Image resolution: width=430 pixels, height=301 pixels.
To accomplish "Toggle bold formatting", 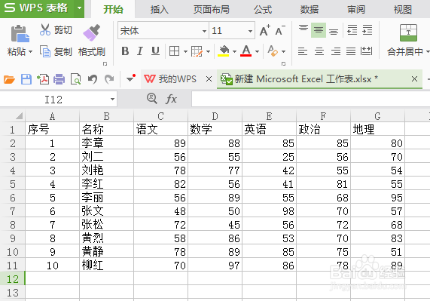I will click(x=125, y=51).
